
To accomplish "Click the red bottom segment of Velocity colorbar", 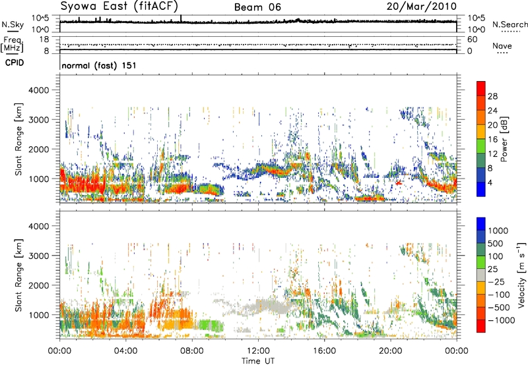I will click(x=481, y=326).
